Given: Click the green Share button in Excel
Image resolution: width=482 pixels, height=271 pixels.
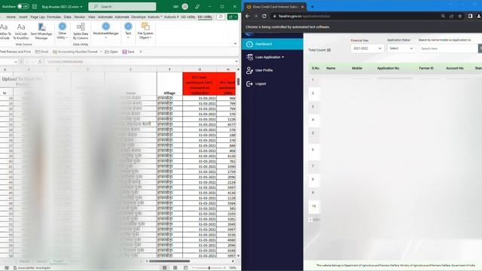Looking at the screenshot, I should [x=233, y=17].
